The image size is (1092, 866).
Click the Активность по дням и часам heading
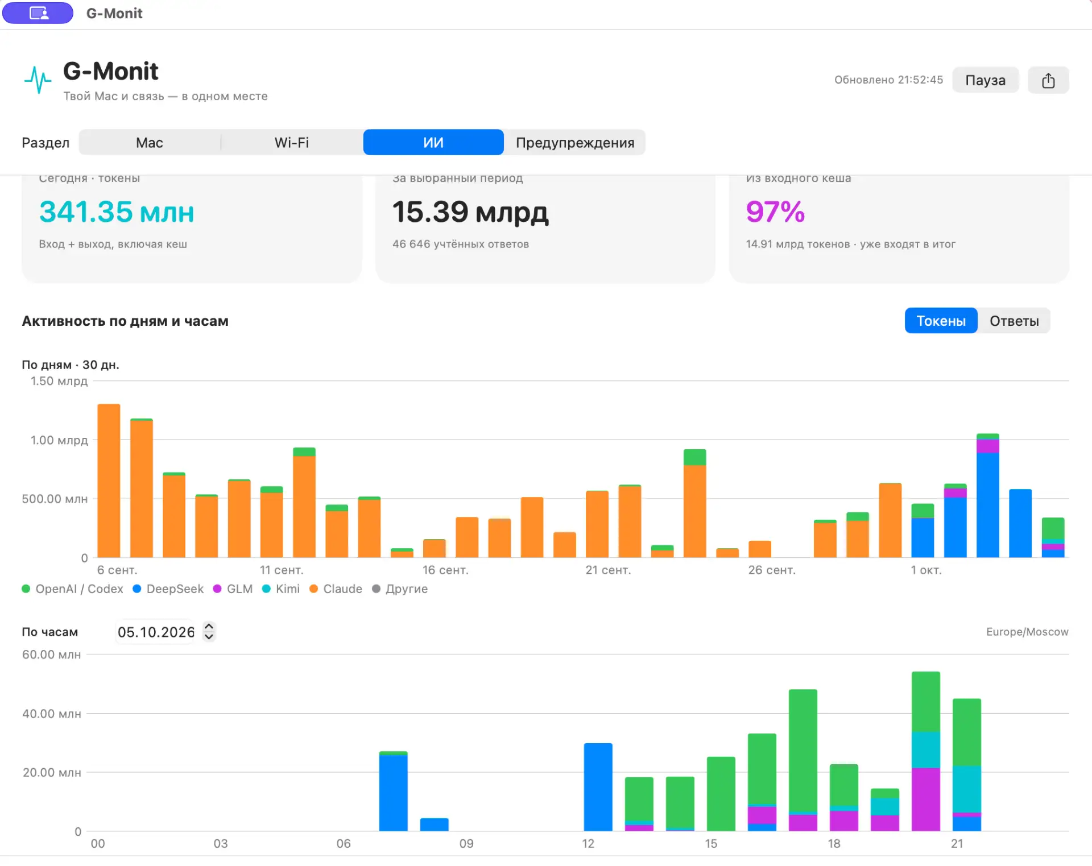125,321
